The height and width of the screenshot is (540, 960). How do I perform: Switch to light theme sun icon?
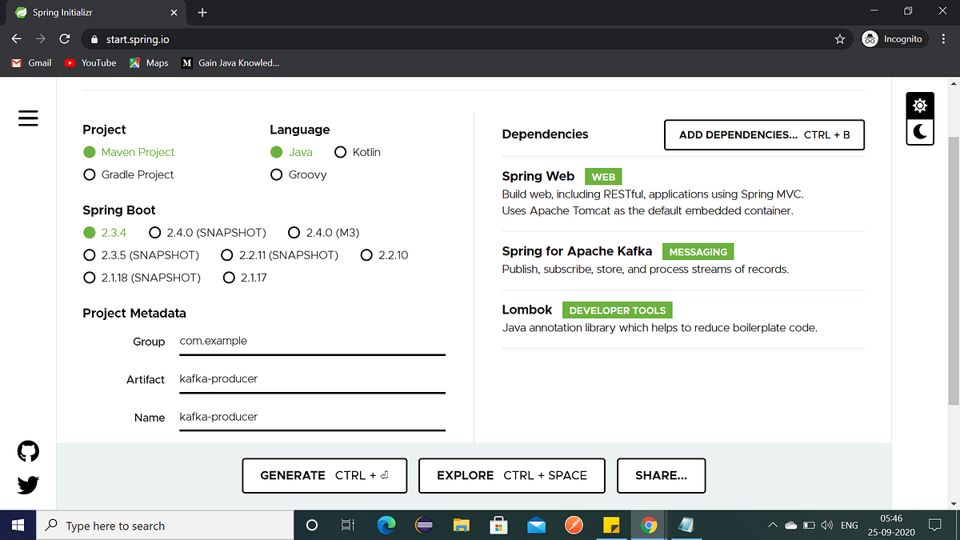tap(920, 106)
